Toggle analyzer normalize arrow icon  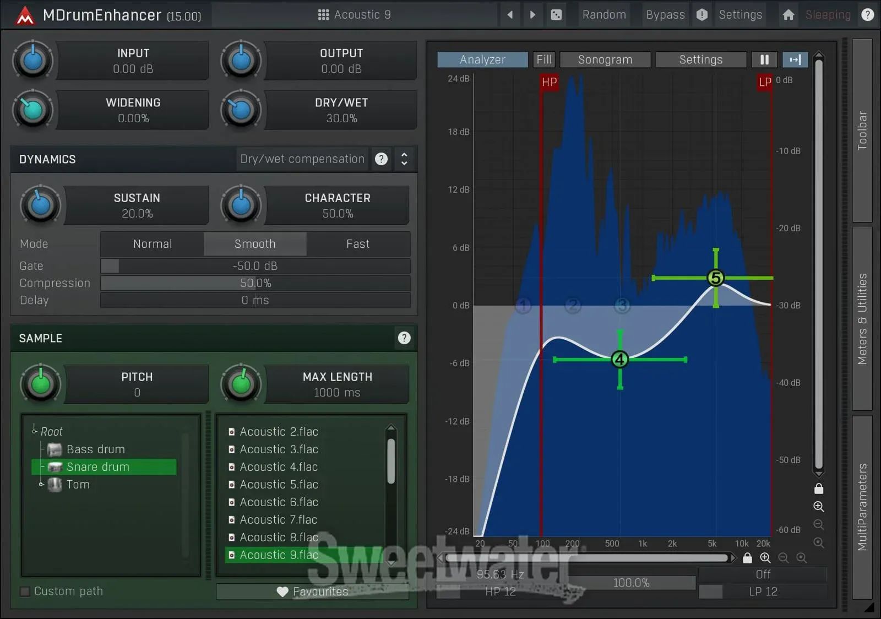click(x=795, y=59)
